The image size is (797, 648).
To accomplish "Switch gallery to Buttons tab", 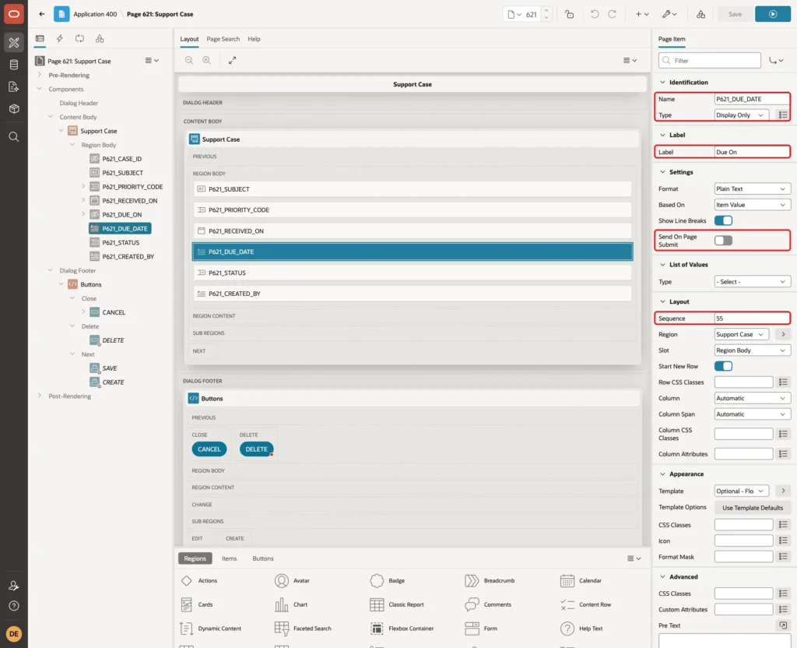I will (263, 558).
